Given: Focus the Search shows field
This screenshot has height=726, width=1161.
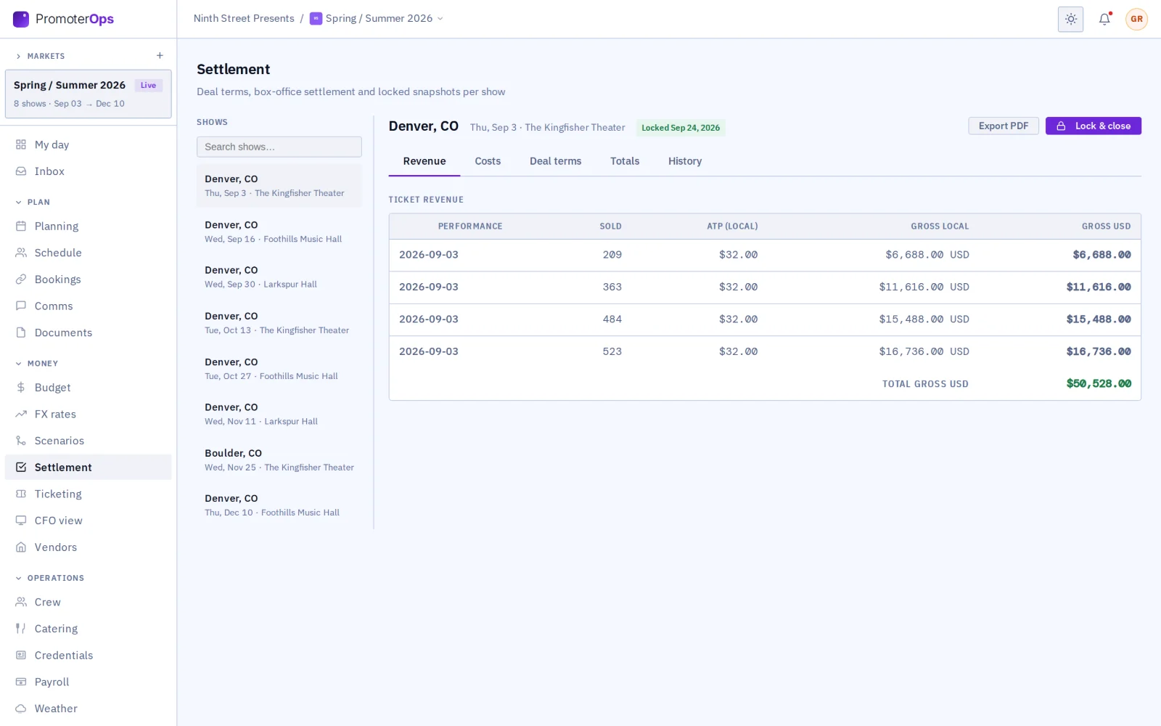Looking at the screenshot, I should [279, 147].
